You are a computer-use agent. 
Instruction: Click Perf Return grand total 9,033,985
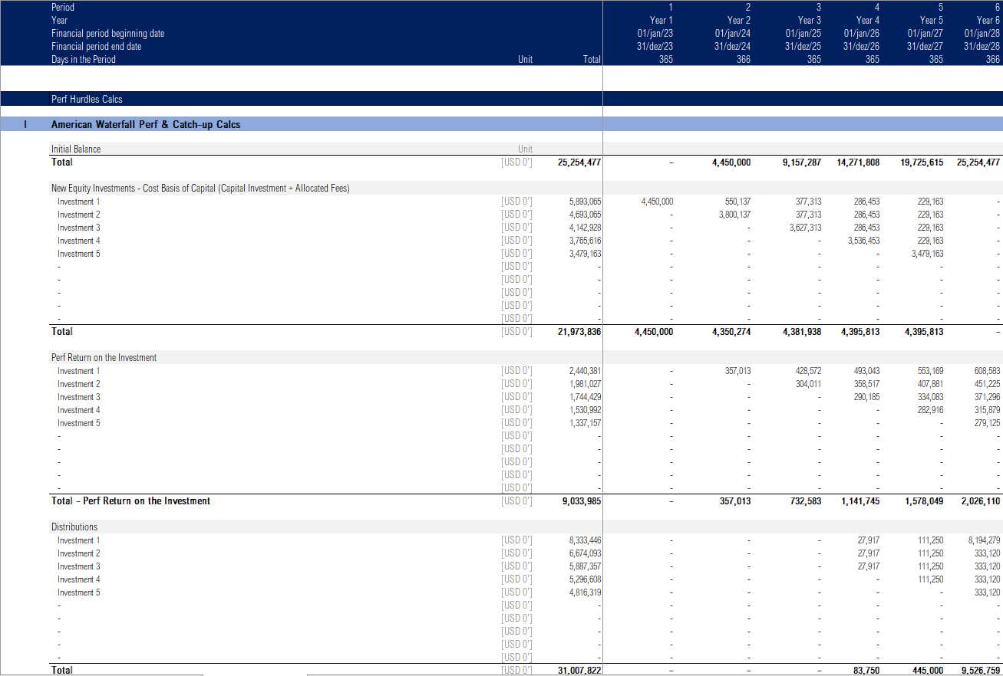581,500
